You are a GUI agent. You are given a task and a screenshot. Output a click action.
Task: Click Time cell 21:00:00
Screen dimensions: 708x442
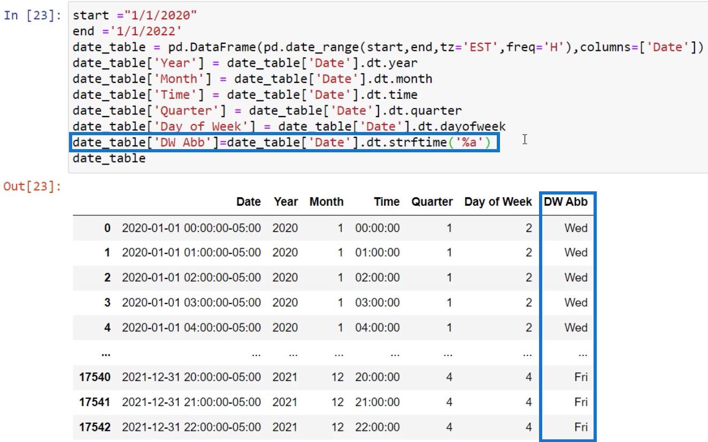378,402
